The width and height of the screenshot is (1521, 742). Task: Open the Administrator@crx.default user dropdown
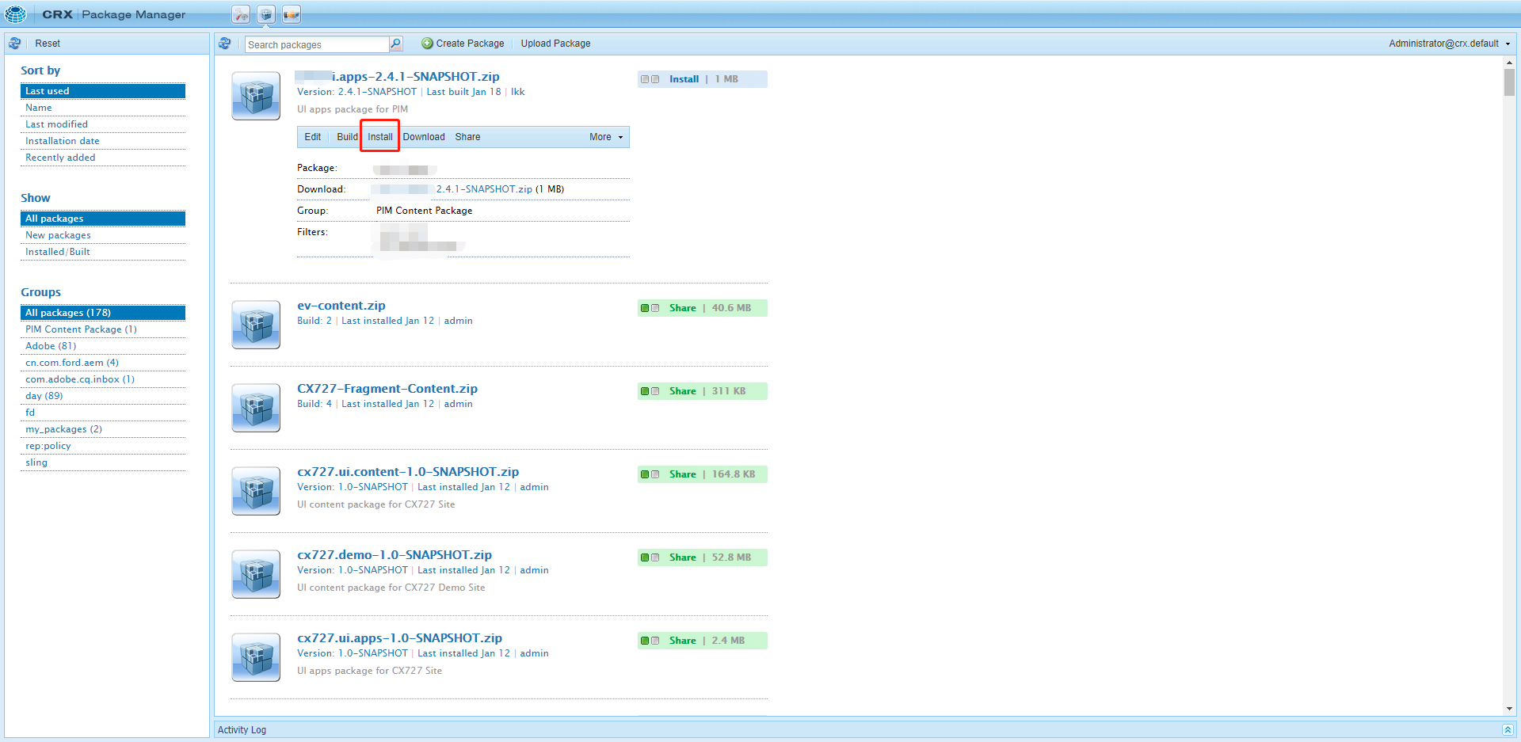click(x=1449, y=44)
